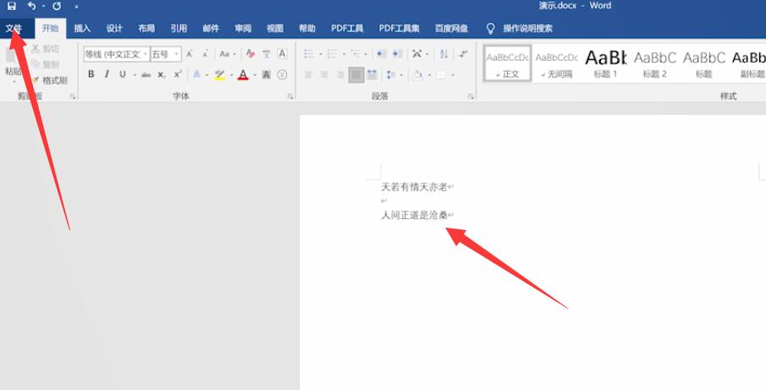This screenshot has width=766, height=390.
Task: Apply character border icon
Action: coord(282,53)
